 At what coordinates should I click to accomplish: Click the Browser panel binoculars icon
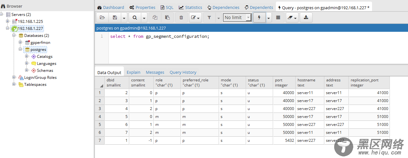pos(3,6)
